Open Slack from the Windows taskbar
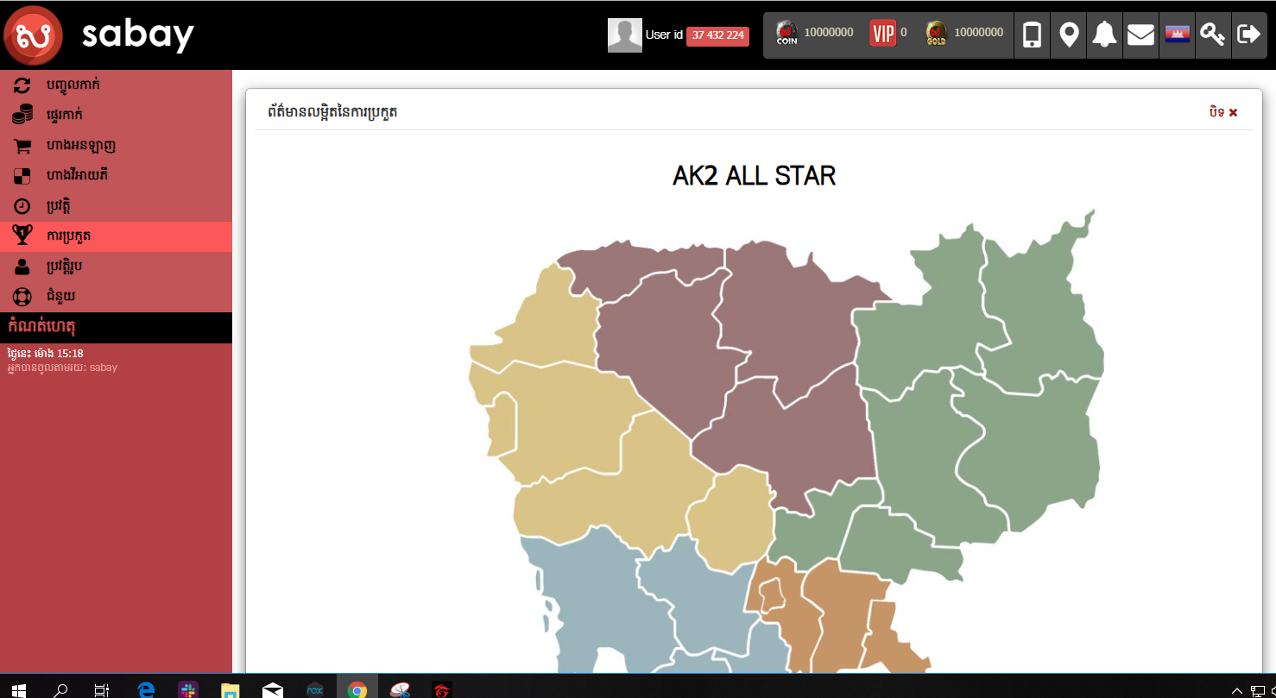 tap(187, 689)
